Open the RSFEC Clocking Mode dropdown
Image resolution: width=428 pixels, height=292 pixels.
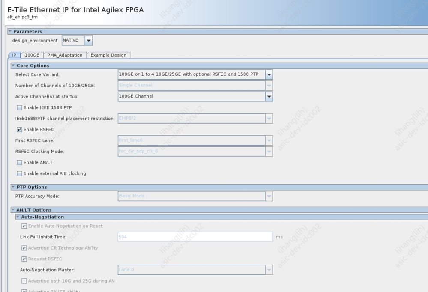195,152
